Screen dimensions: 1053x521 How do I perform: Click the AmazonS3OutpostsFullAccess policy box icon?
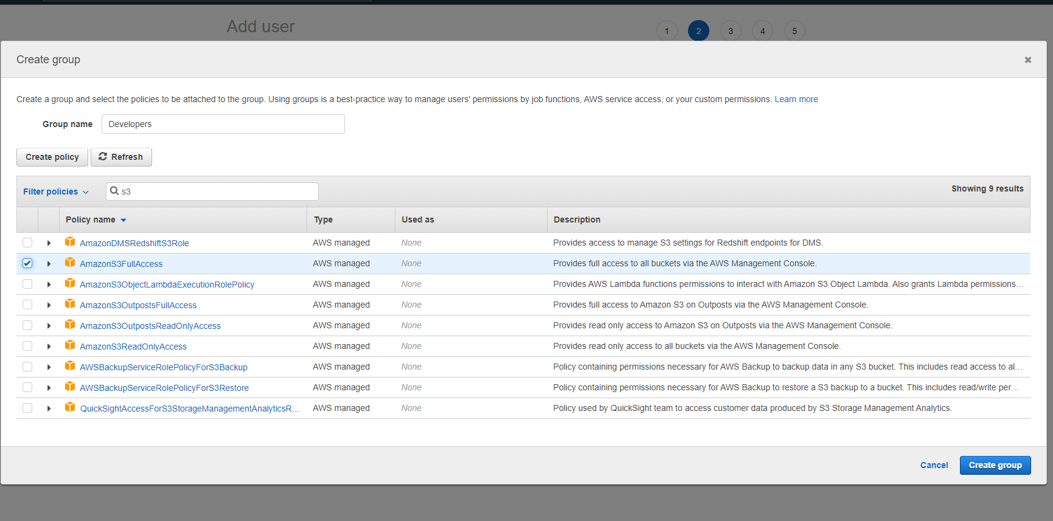(70, 304)
